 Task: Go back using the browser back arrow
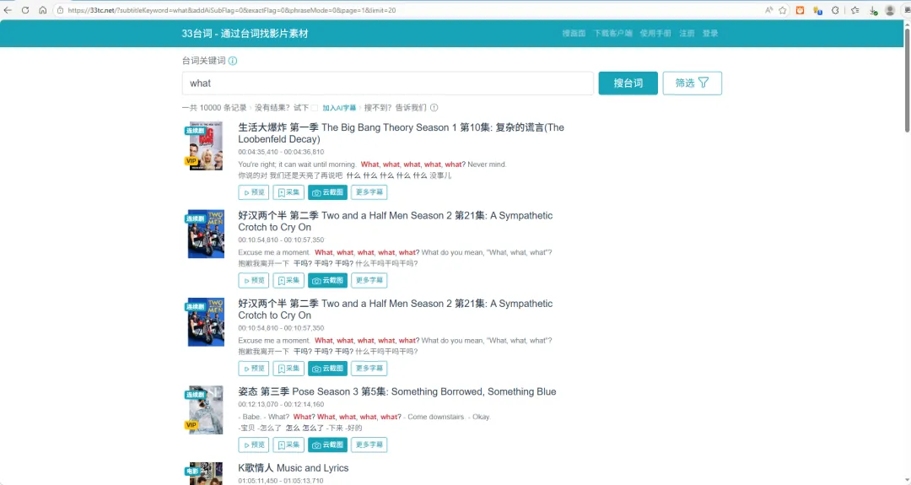(8, 10)
